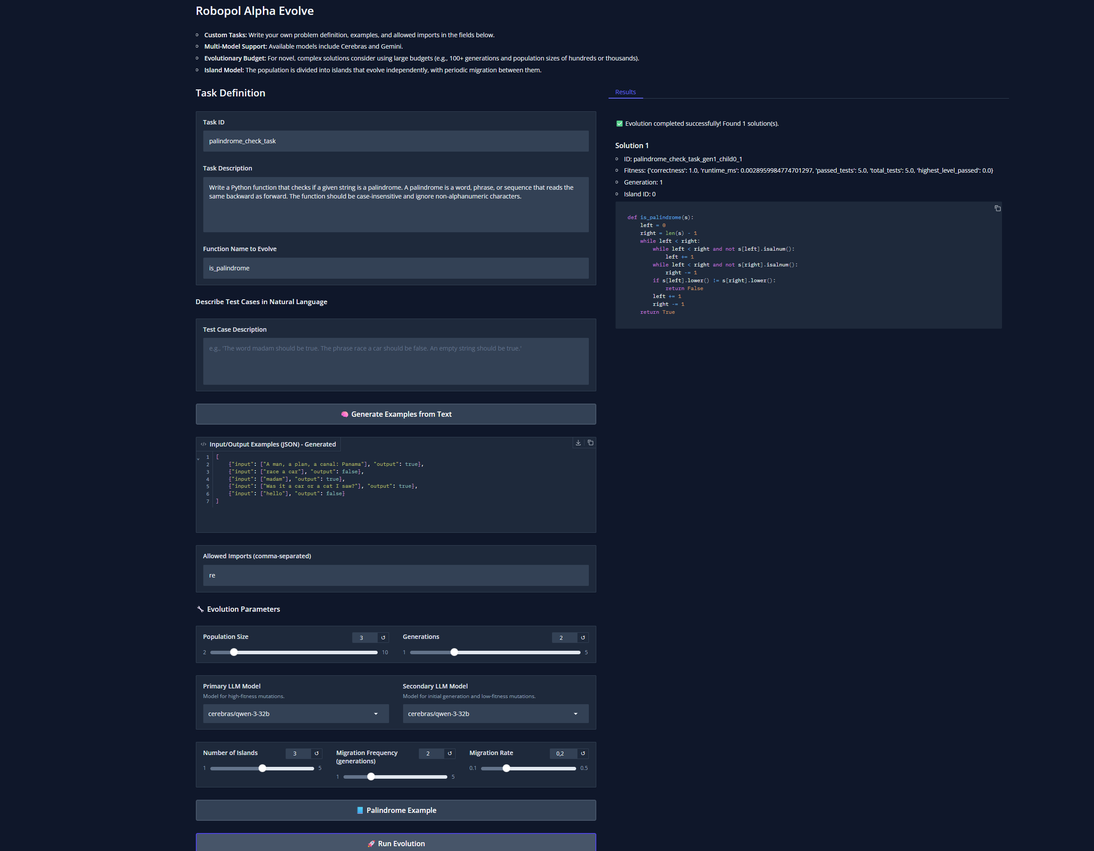Collapse the JSON array at line 1
This screenshot has height=851, width=1094.
[x=198, y=457]
